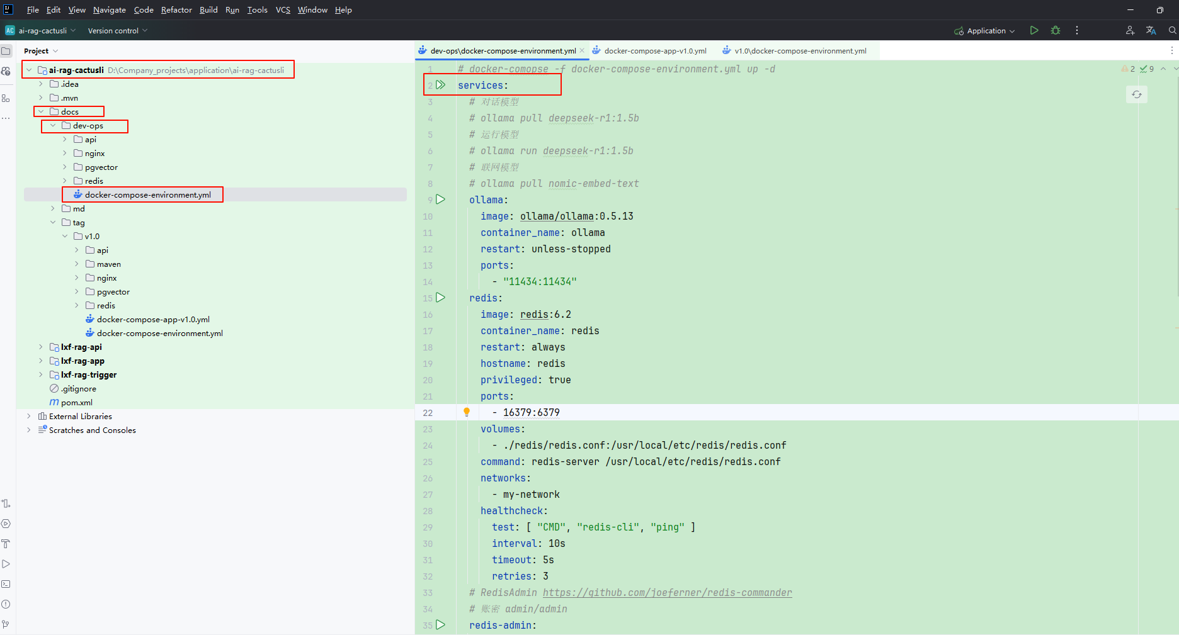
Task: Select lxf-rag-trigger module
Action: click(89, 374)
